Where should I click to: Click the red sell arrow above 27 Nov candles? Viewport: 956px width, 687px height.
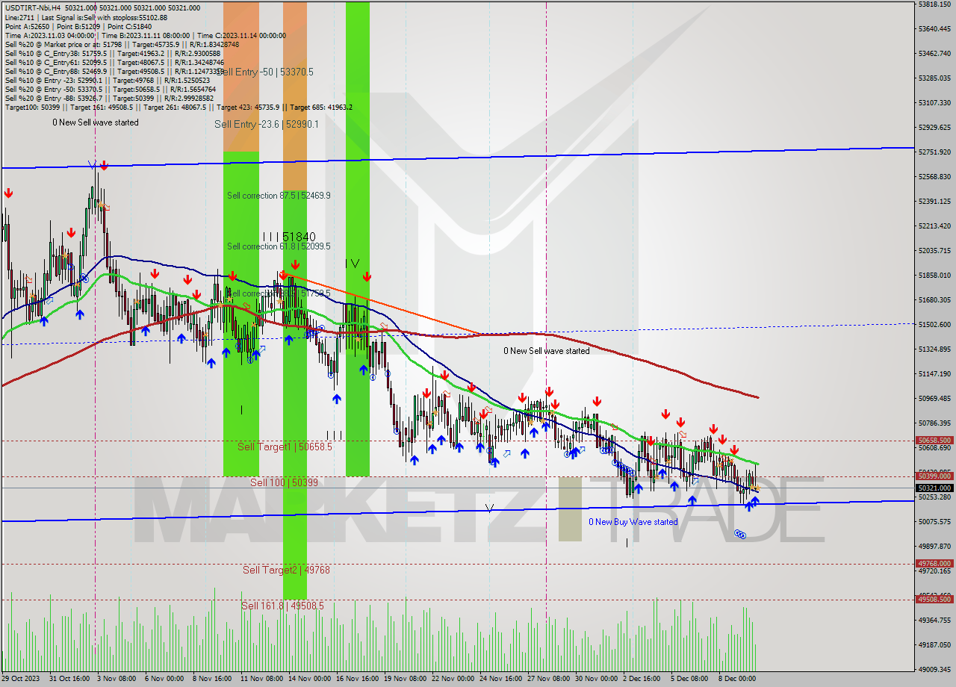coord(549,391)
